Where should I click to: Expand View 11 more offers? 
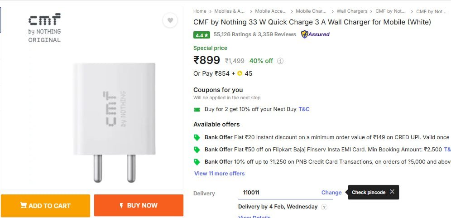click(x=219, y=174)
